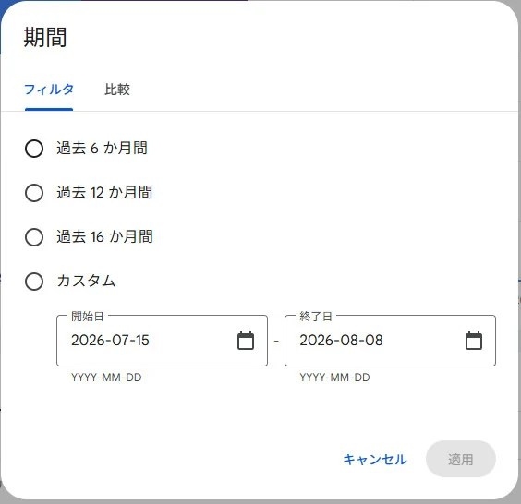Choose the 過去 16 か月間 radio circle
Screen dimensions: 521x504
pyautogui.click(x=34, y=237)
